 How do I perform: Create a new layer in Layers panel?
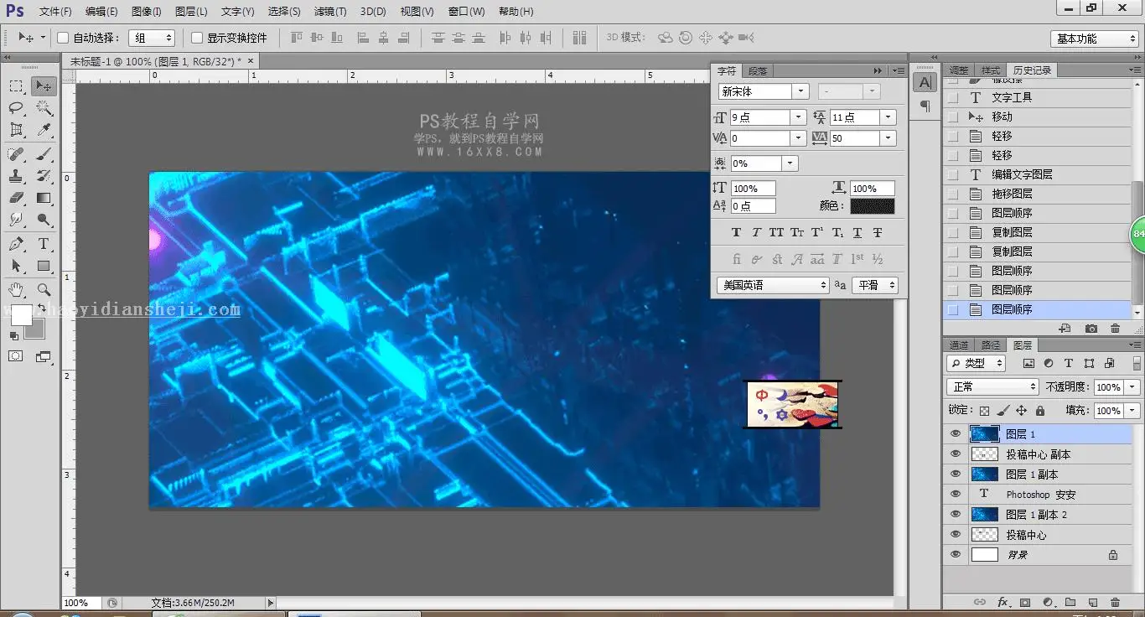pos(1092,602)
